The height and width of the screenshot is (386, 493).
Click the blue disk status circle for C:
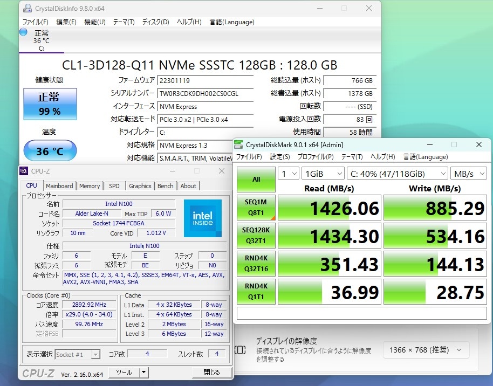click(x=23, y=32)
